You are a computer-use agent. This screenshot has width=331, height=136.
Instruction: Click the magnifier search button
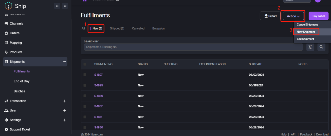tap(321, 47)
